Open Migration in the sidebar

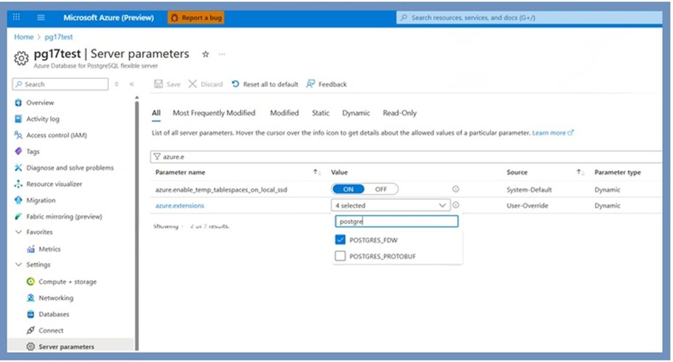pos(41,200)
